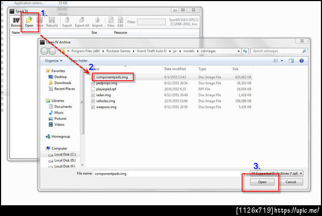The image size is (322, 216).
Task: Click Program Files (x86) breadcrumb
Action: tap(85, 51)
